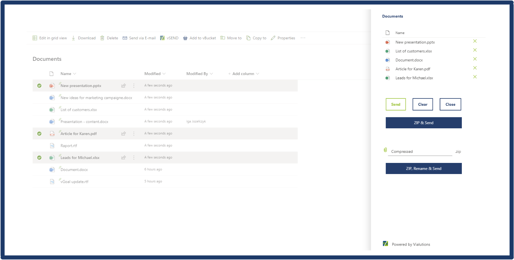Screen dimensions: 514x260
Task: Share the New presentation.pptx file
Action: point(123,86)
